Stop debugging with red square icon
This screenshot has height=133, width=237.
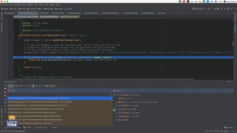click(5, 89)
